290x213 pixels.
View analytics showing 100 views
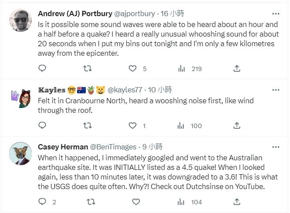[x=182, y=125]
